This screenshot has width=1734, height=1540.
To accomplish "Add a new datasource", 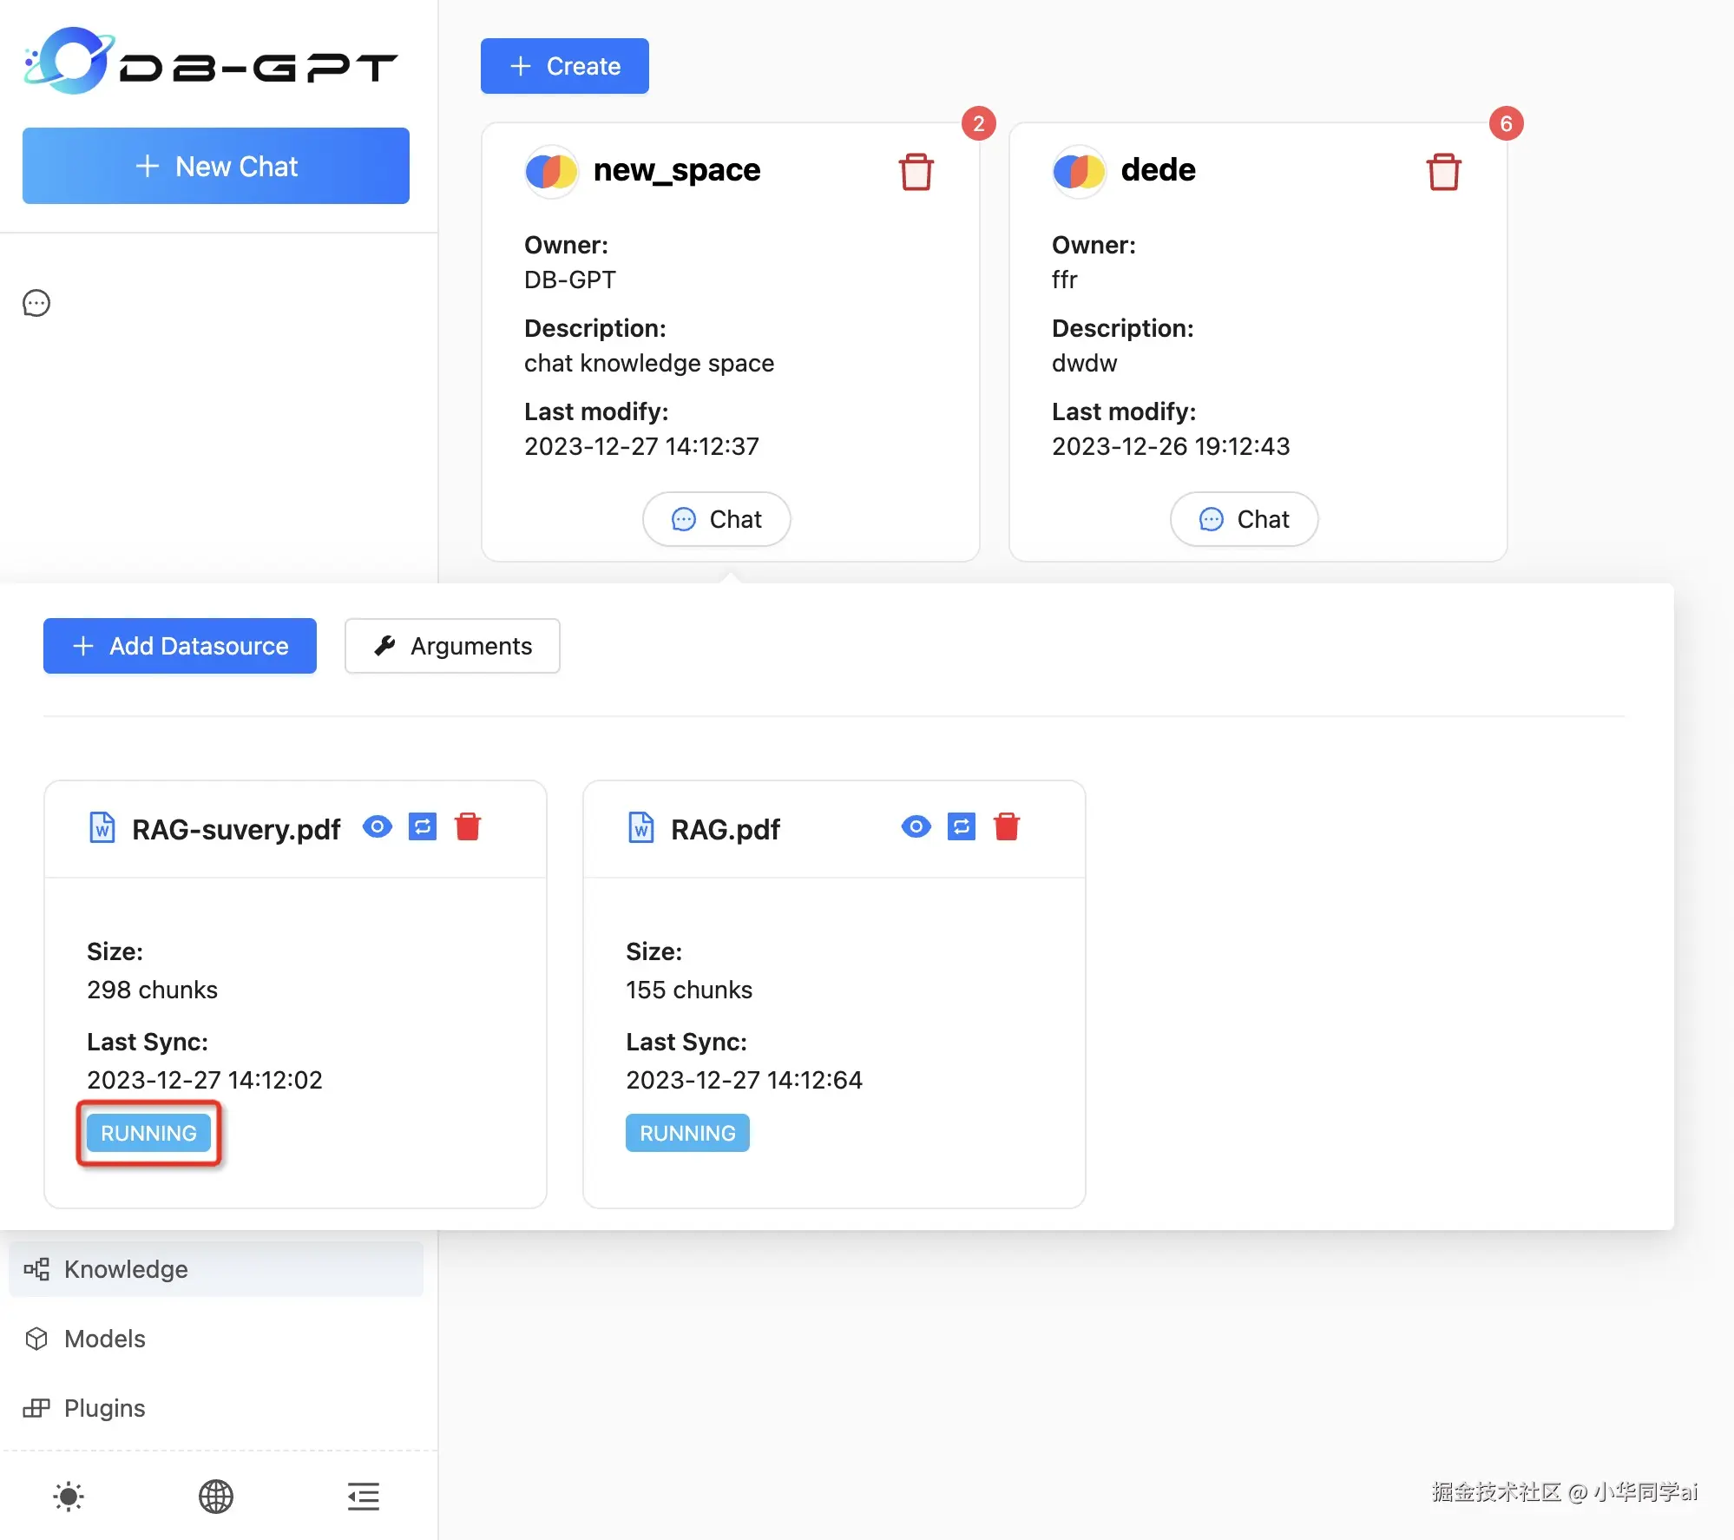I will [180, 646].
